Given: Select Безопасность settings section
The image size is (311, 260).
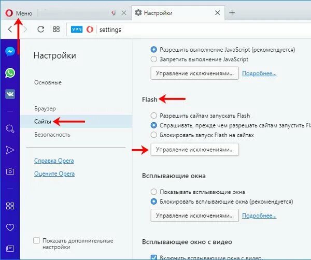Looking at the screenshot, I should click(x=52, y=135).
